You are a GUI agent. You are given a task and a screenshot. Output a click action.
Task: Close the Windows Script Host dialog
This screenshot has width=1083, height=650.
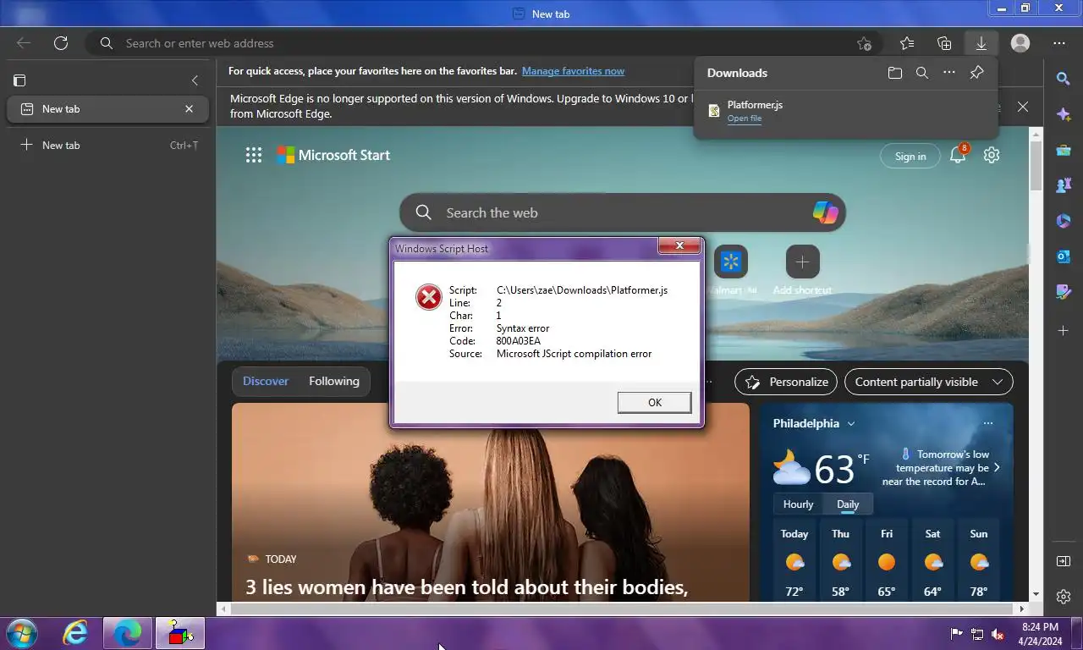coord(679,246)
